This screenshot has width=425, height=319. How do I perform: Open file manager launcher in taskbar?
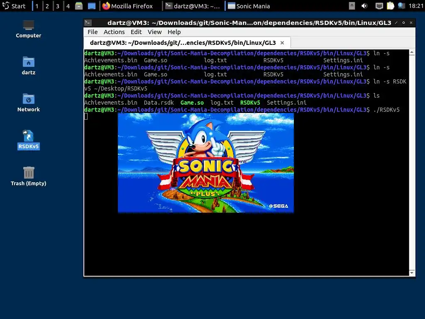tap(79, 6)
